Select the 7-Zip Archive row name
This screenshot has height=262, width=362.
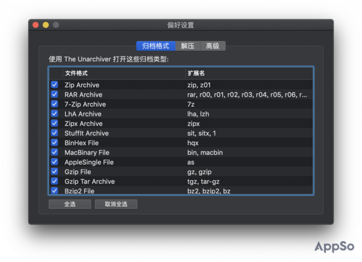85,104
